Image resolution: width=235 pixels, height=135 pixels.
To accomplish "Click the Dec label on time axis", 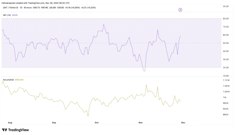I will 183,122.
